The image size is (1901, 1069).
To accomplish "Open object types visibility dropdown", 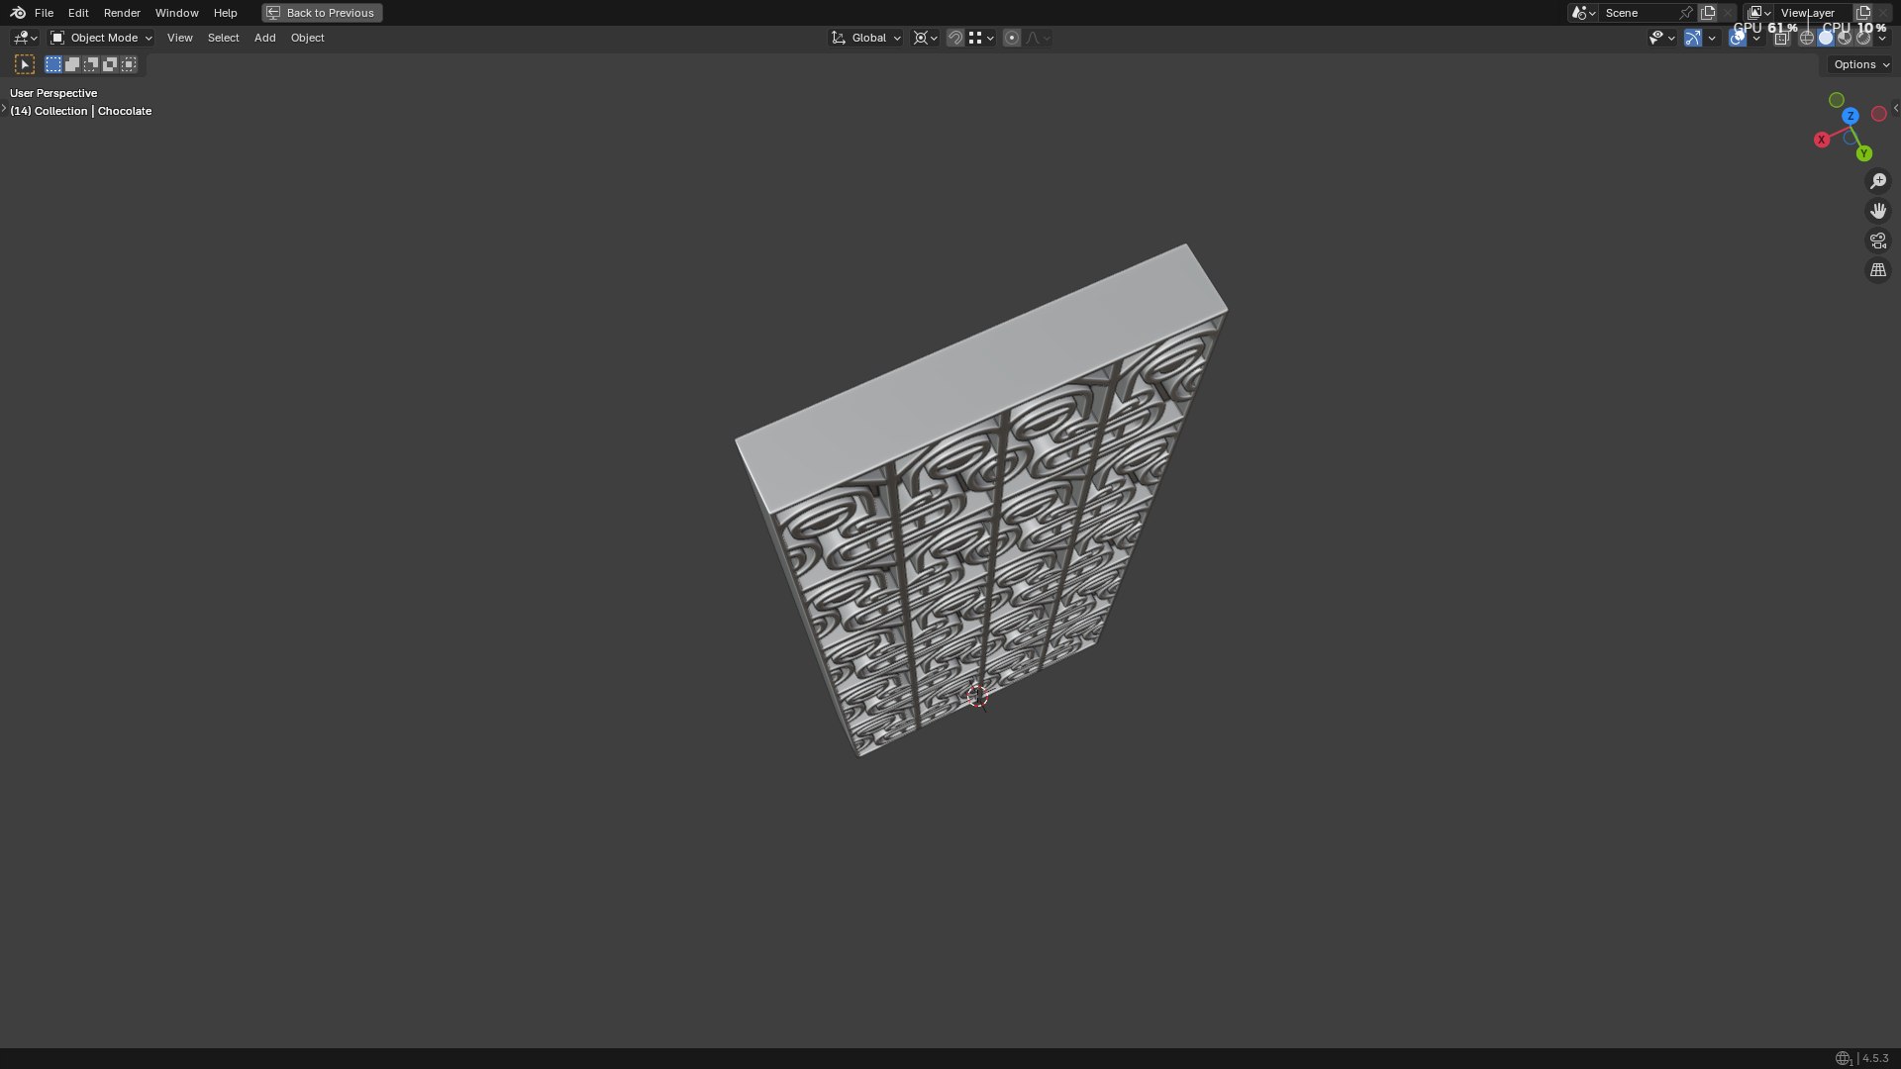I will point(1661,38).
